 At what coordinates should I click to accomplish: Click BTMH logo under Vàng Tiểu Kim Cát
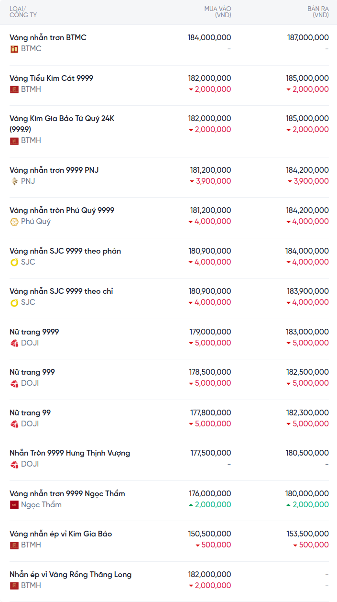(x=14, y=89)
